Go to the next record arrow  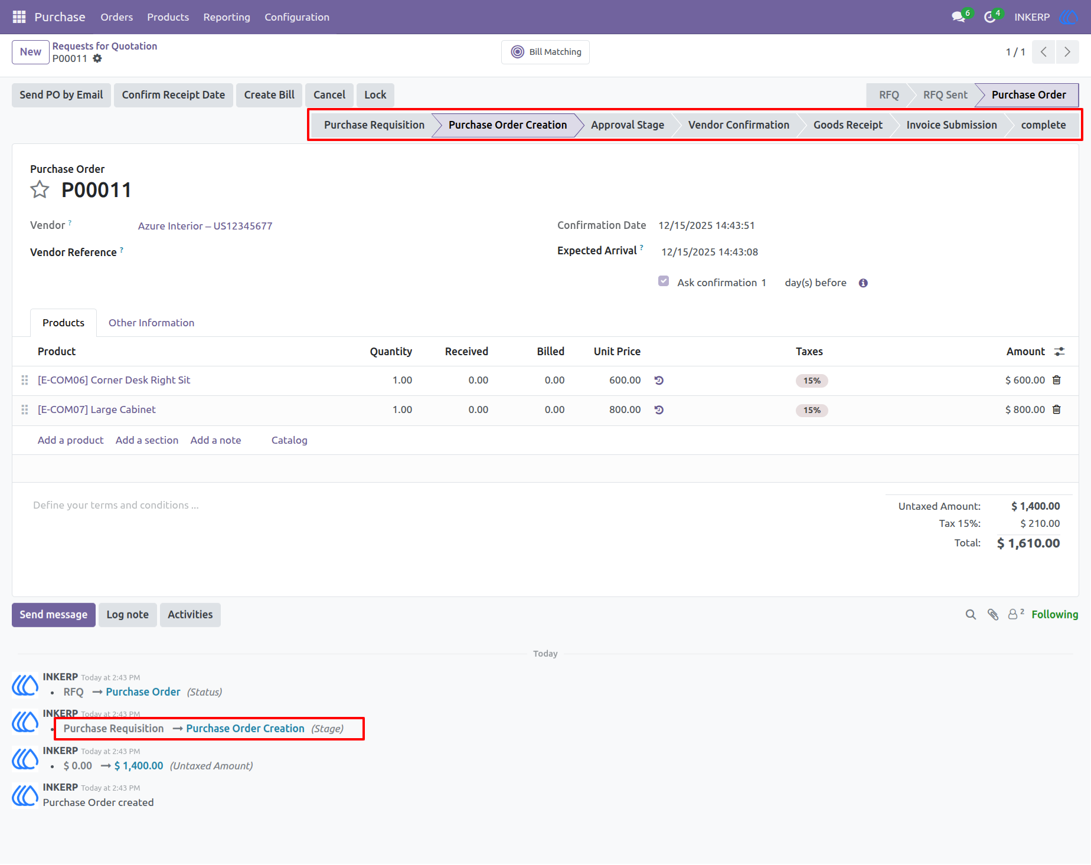click(1067, 52)
